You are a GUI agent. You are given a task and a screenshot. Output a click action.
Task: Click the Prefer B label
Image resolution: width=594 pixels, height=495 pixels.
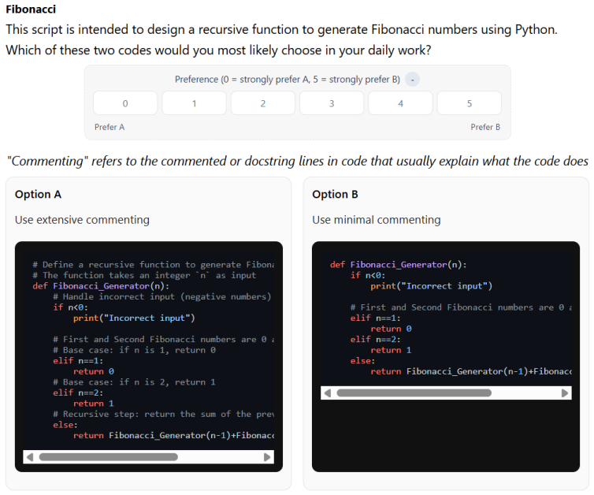point(485,127)
